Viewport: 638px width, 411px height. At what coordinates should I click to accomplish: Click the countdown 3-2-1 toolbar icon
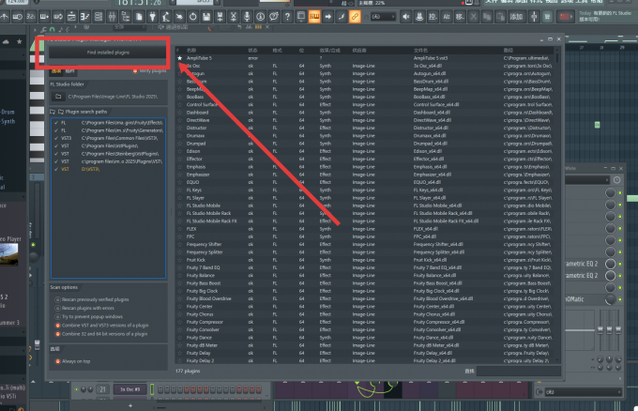[31, 17]
